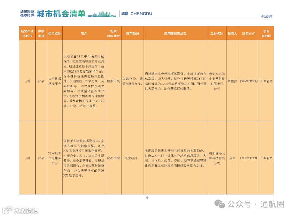Viewport: 294px width, 216px height.
Task: Click the title '城市机会清单'
Action: tap(61, 14)
